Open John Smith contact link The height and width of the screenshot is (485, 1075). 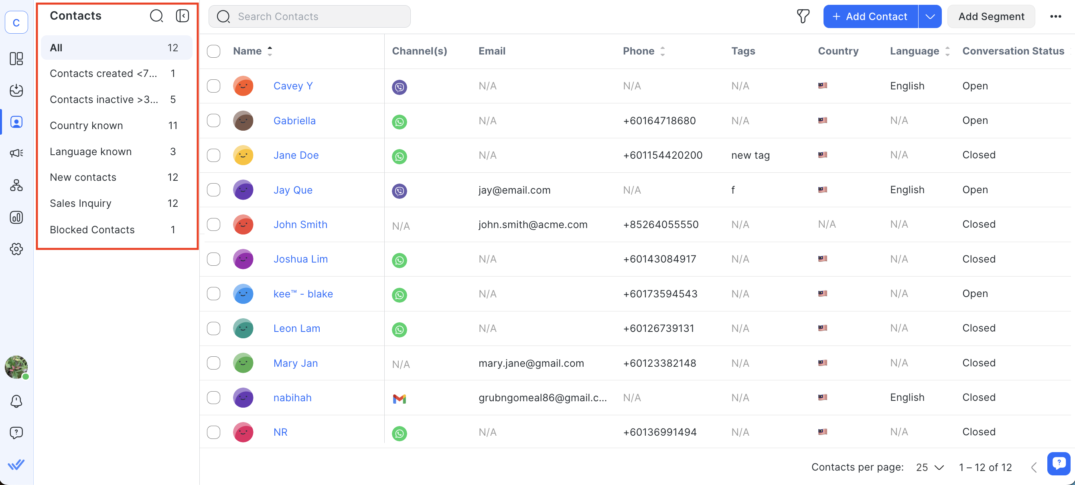click(300, 224)
